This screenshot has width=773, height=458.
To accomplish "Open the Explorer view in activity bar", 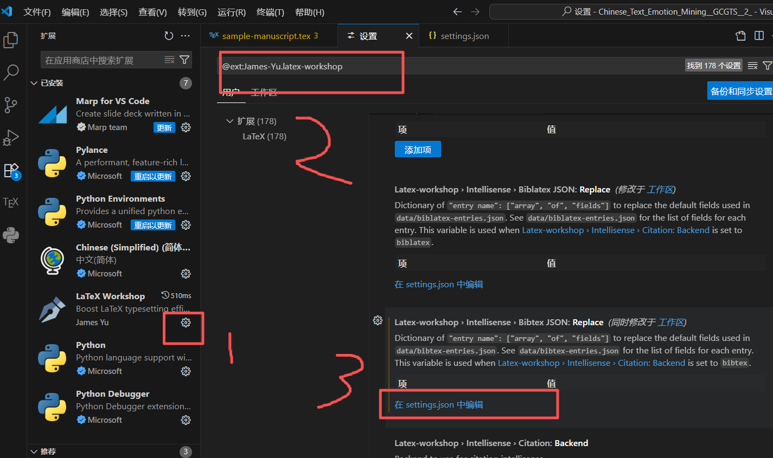I will [11, 40].
